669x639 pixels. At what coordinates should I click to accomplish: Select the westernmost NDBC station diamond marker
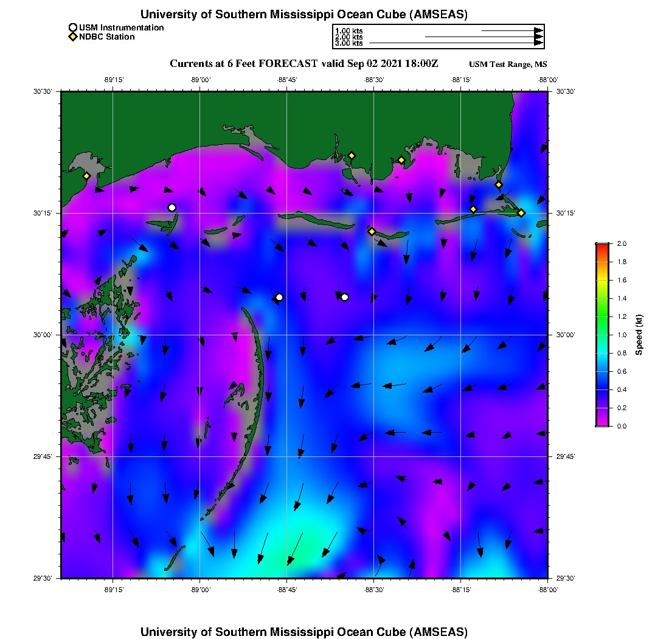point(86,176)
